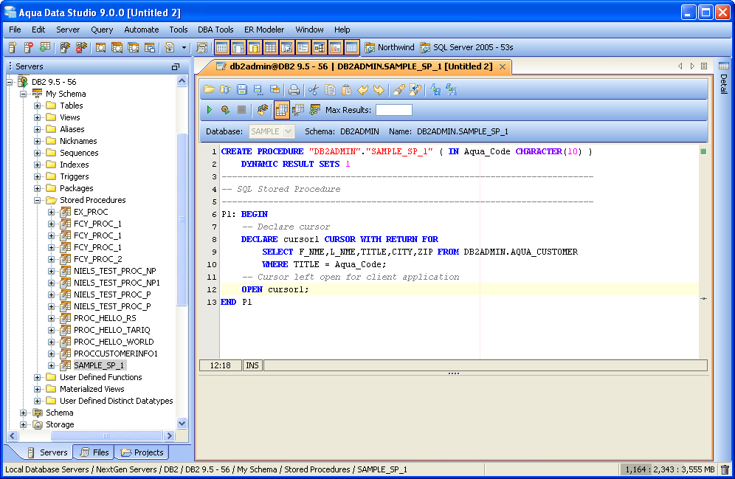Viewport: 735px width, 479px height.
Task: Collapse the Stored Procedures tree node
Action: pos(38,200)
